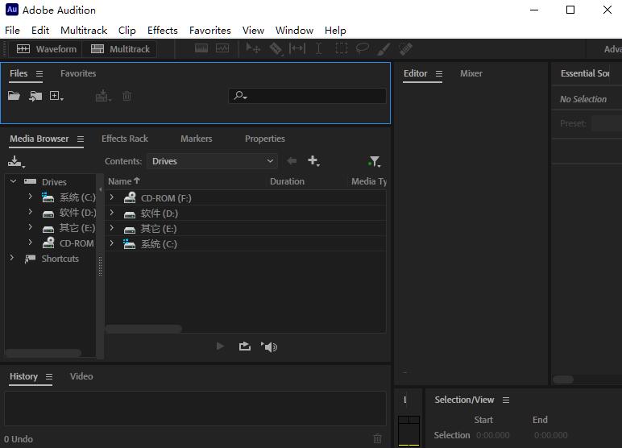This screenshot has height=448, width=622.
Task: Click Selection End time value
Action: 550,435
